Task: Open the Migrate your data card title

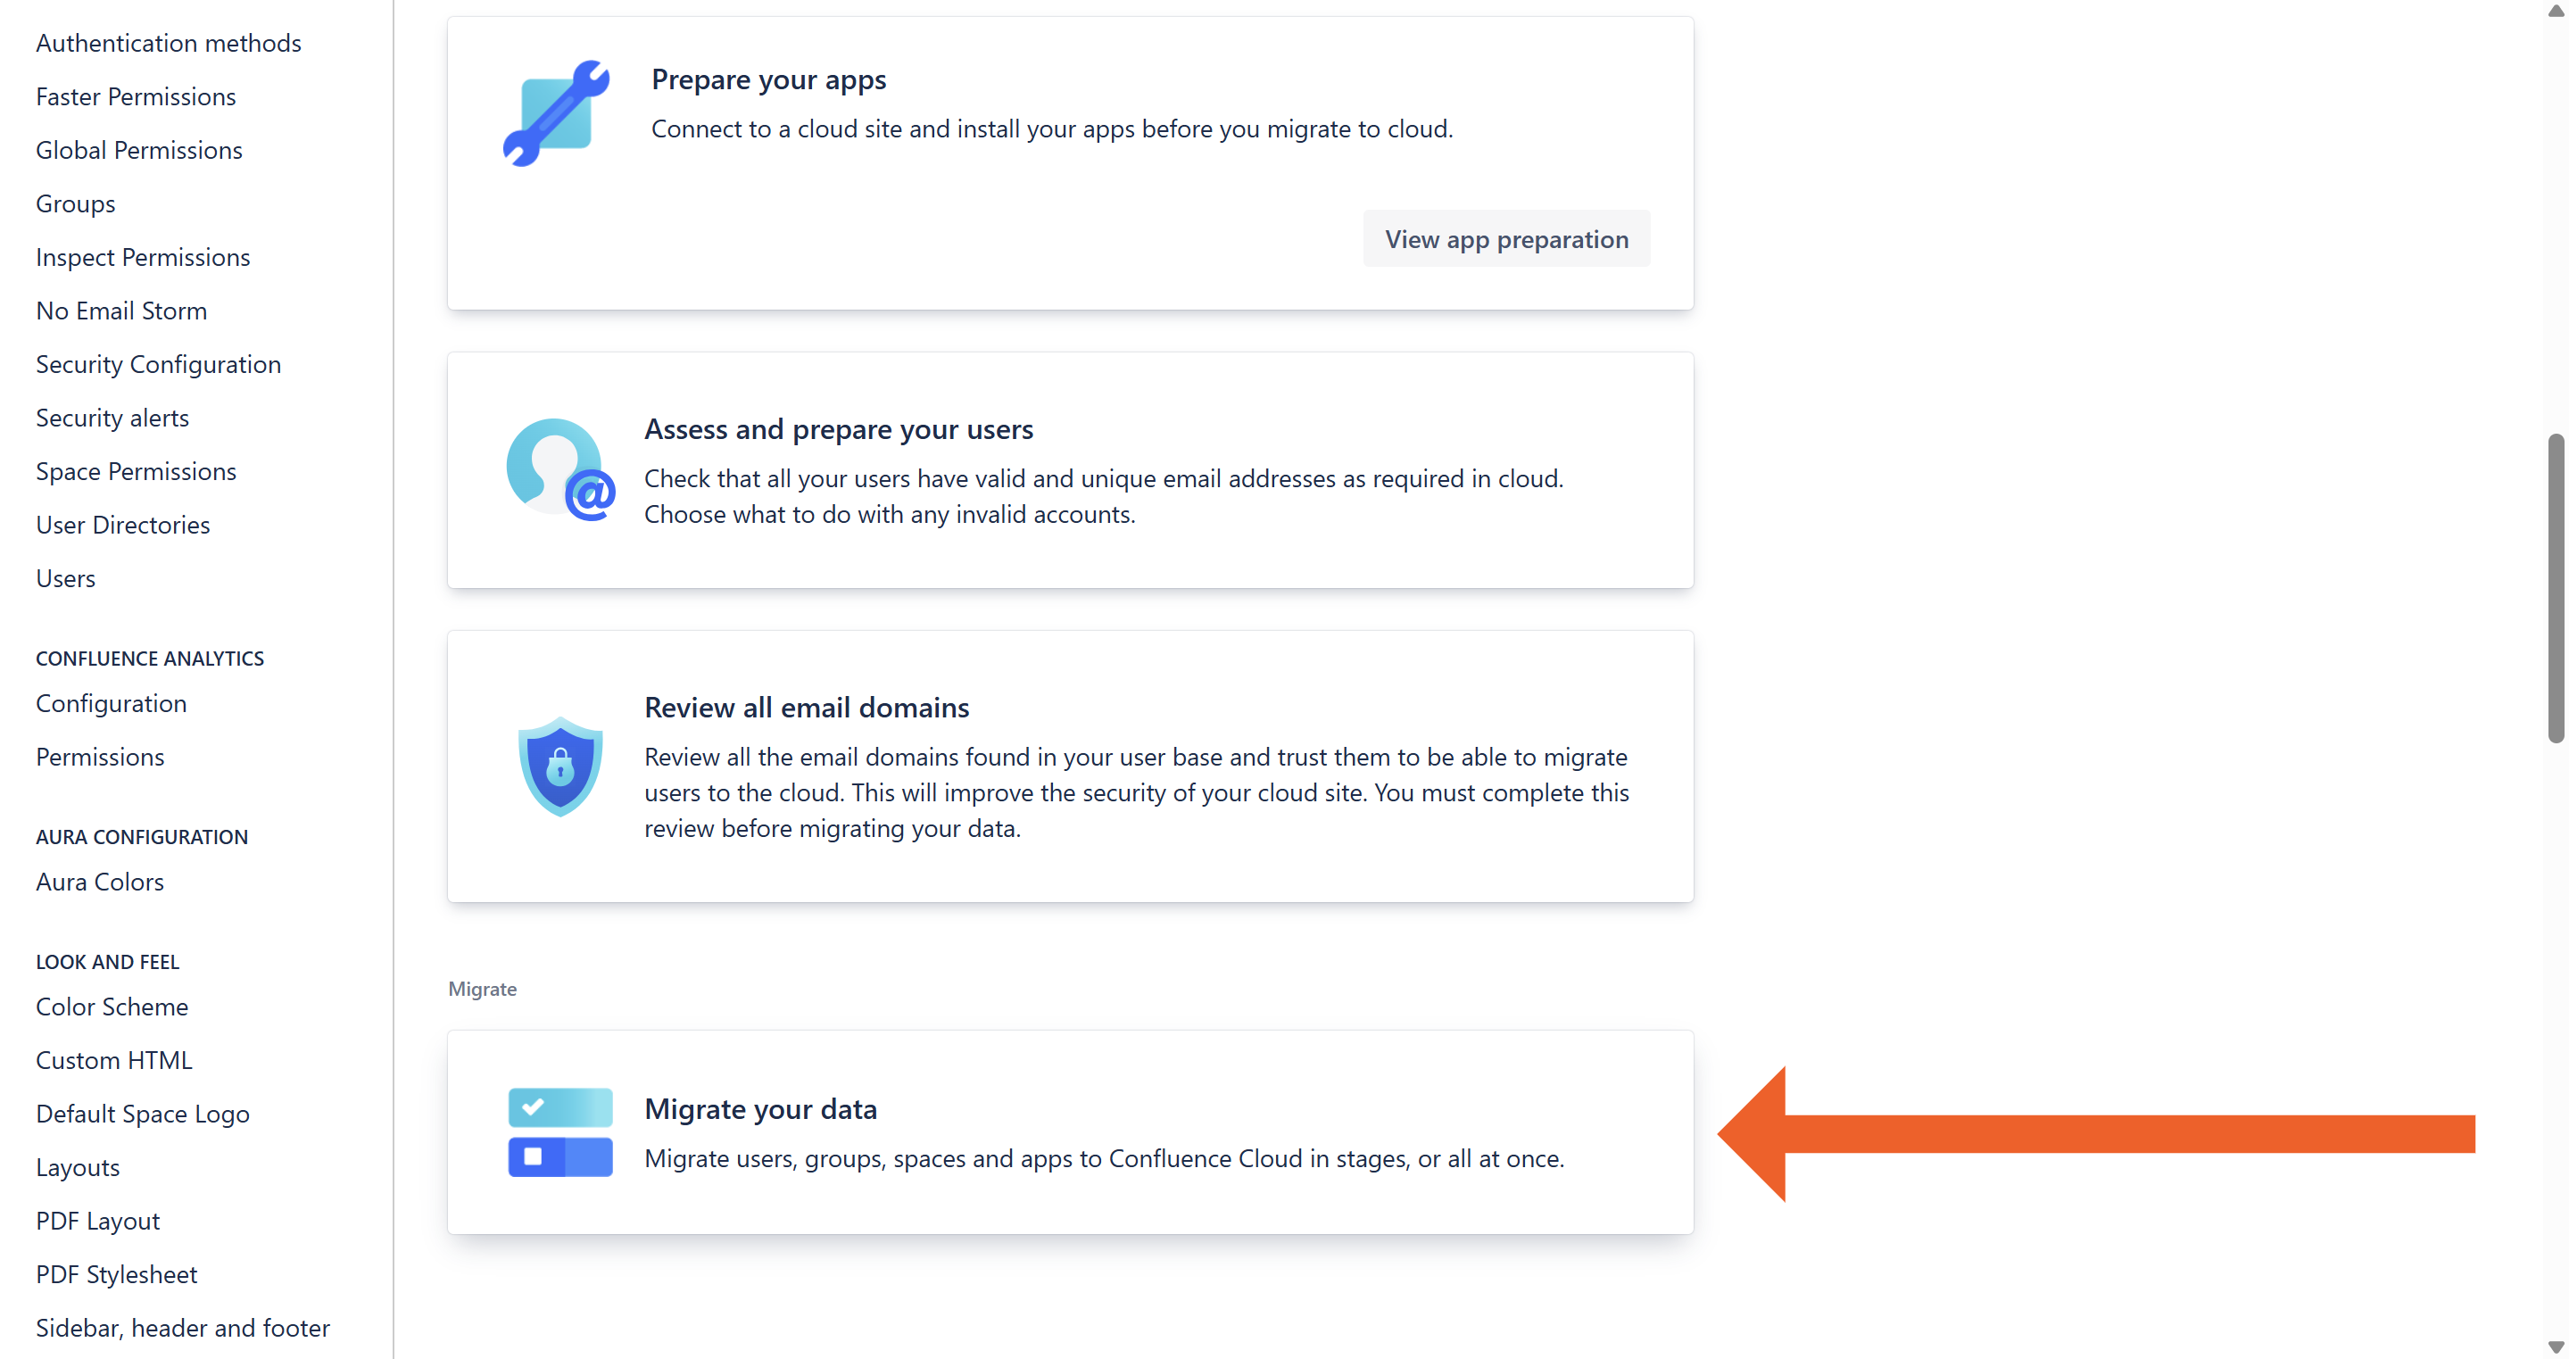Action: click(760, 1109)
